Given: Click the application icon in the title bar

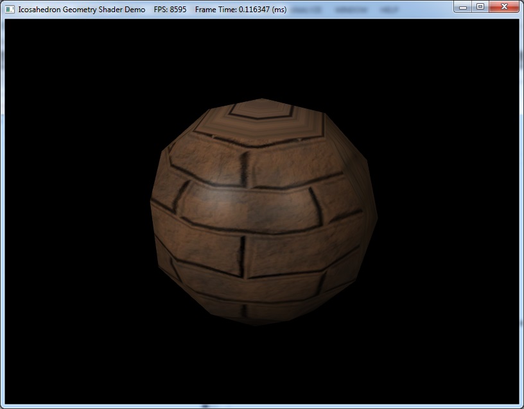Looking at the screenshot, I should (10, 10).
